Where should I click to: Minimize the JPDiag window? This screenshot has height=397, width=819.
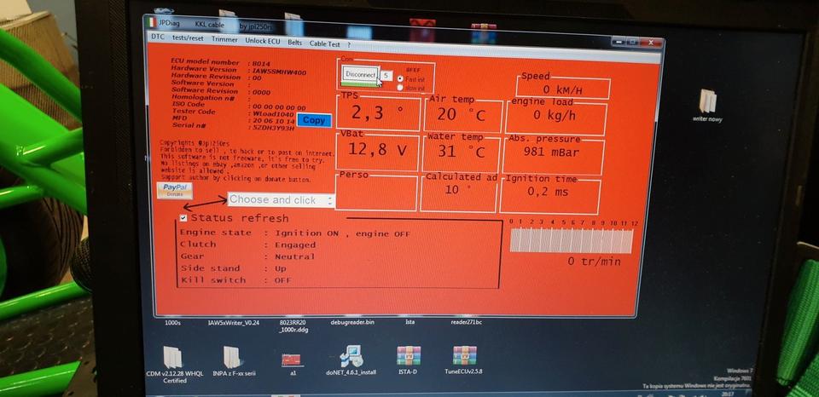619,41
